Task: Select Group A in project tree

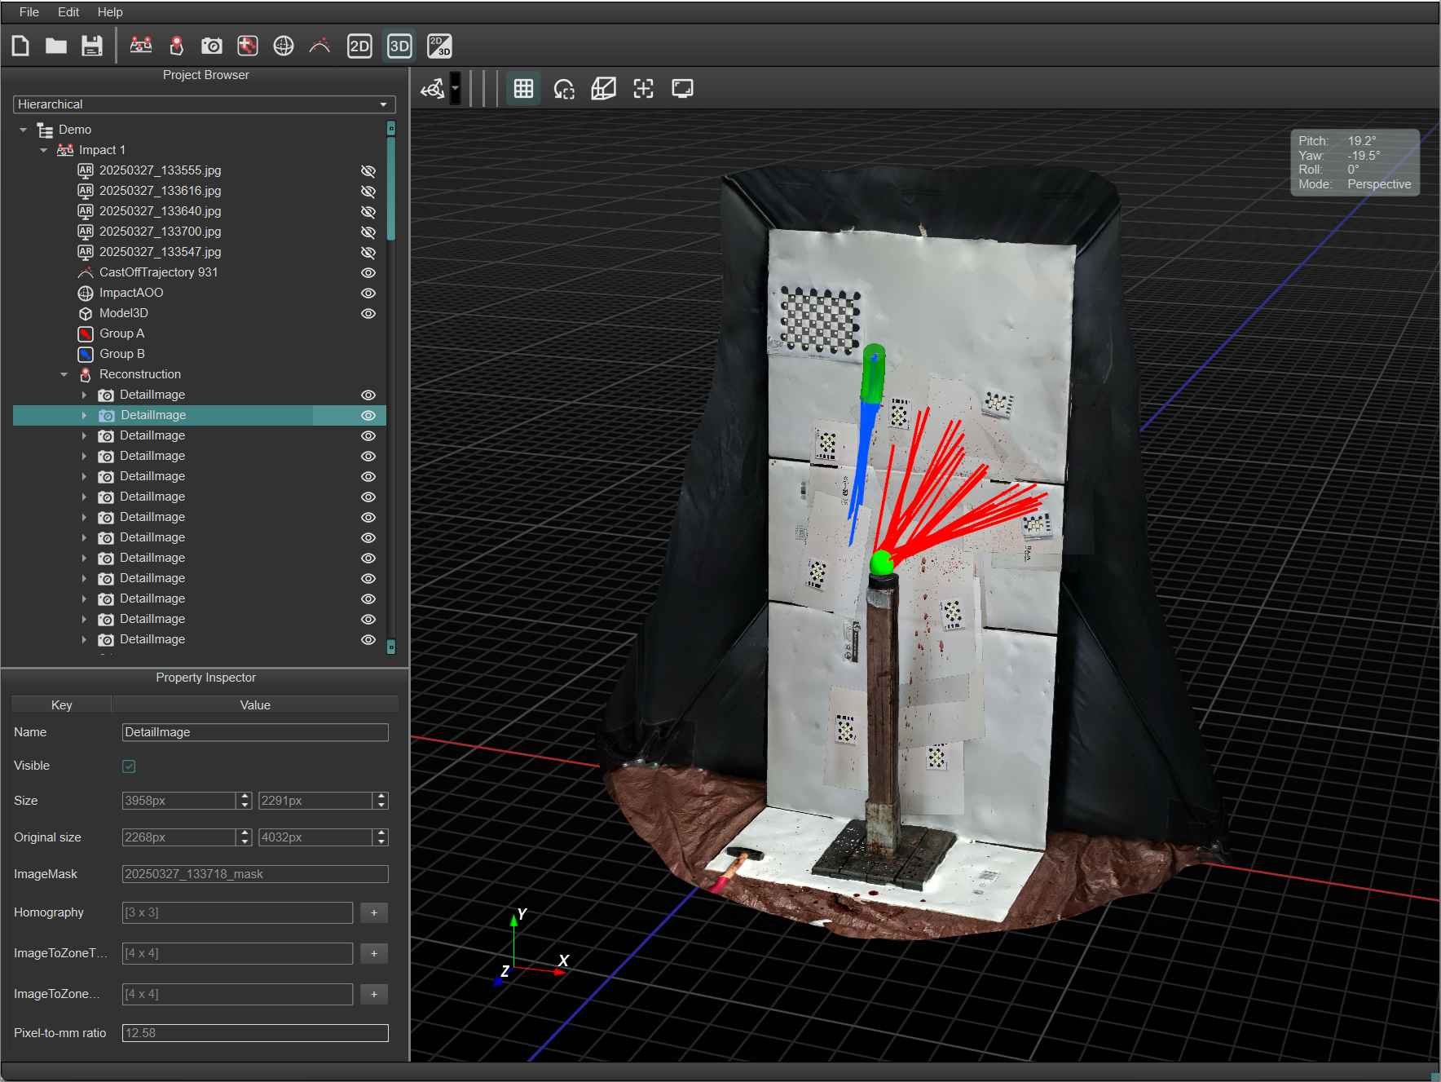Action: 121,333
